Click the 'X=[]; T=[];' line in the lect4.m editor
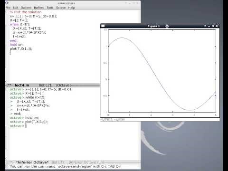This screenshot has height=171, width=228. tap(19, 20)
